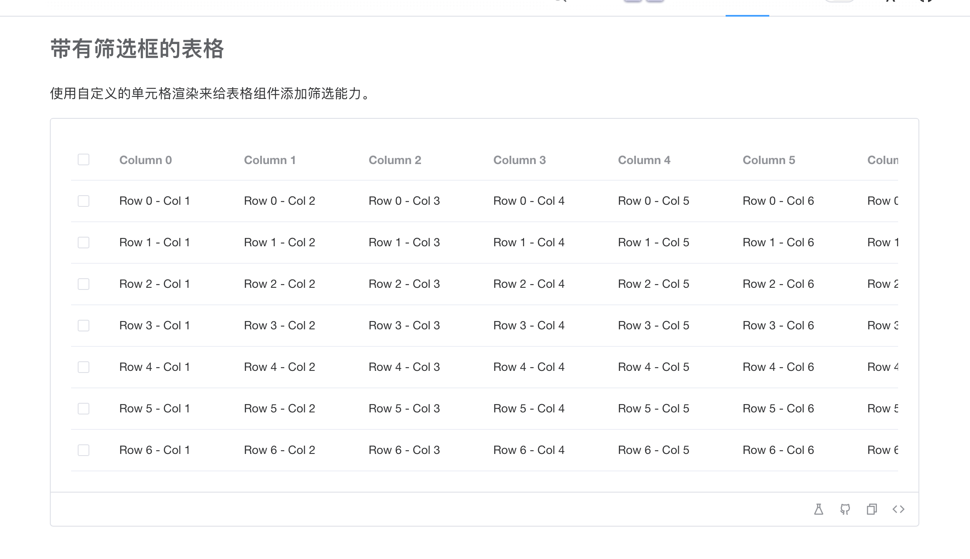Select the currently underlined navigation tab
This screenshot has width=970, height=559.
click(x=747, y=8)
